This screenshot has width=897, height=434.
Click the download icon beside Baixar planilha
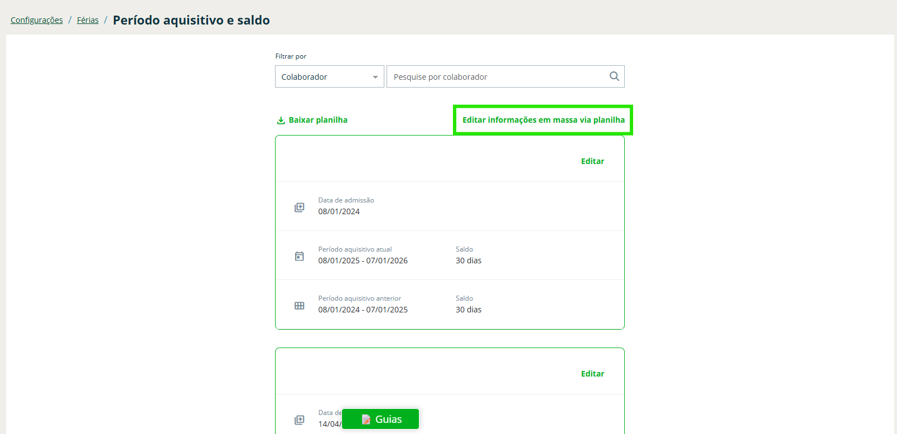281,120
